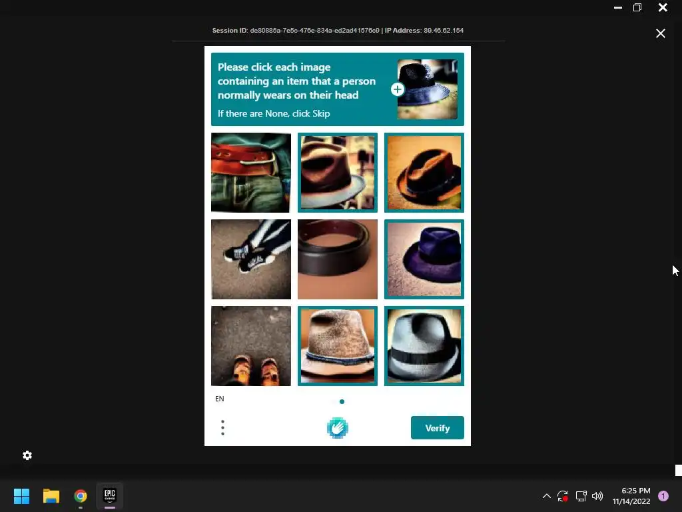Open the clock showing 6:25 PM
Viewport: 682px width, 512px height.
tap(631, 496)
